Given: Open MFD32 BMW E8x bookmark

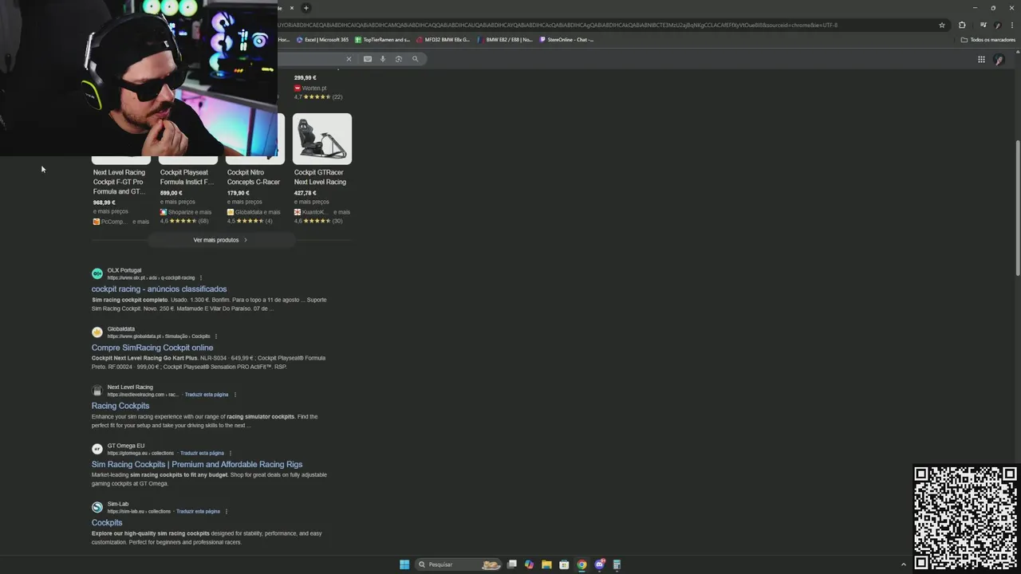Looking at the screenshot, I should tap(443, 39).
